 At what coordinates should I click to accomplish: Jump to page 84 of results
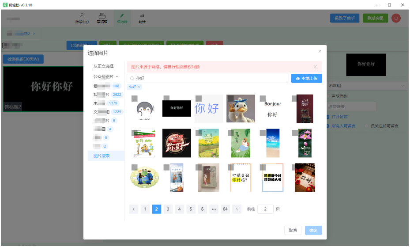(225, 209)
